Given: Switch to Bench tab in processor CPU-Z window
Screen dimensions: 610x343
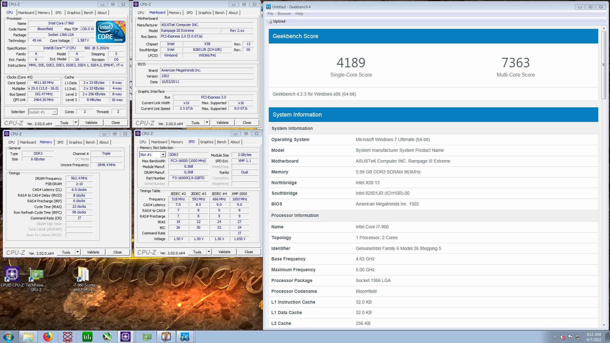Looking at the screenshot, I should point(89,13).
